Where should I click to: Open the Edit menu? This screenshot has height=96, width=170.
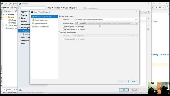[x=10, y=4]
